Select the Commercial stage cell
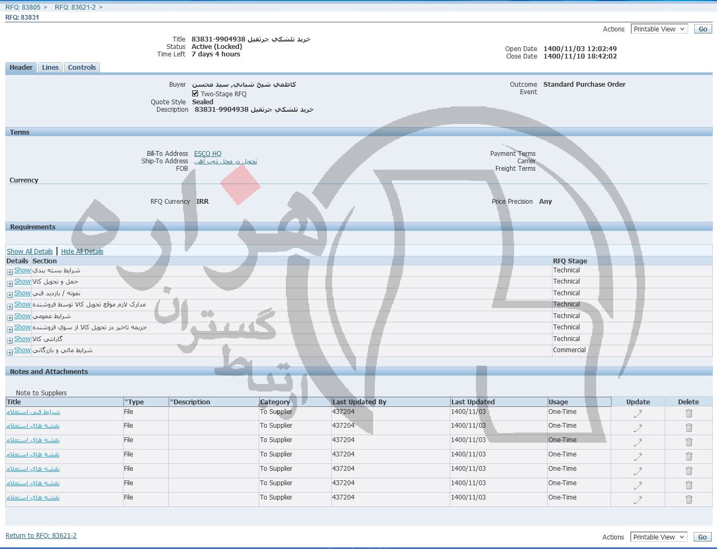 569,350
